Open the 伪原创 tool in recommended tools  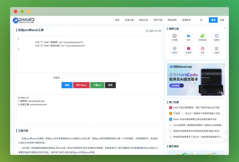point(216,37)
